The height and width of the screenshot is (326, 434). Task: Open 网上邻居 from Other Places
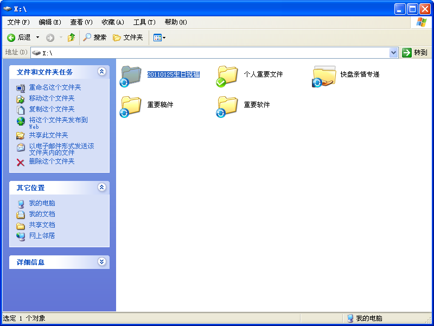pos(42,236)
